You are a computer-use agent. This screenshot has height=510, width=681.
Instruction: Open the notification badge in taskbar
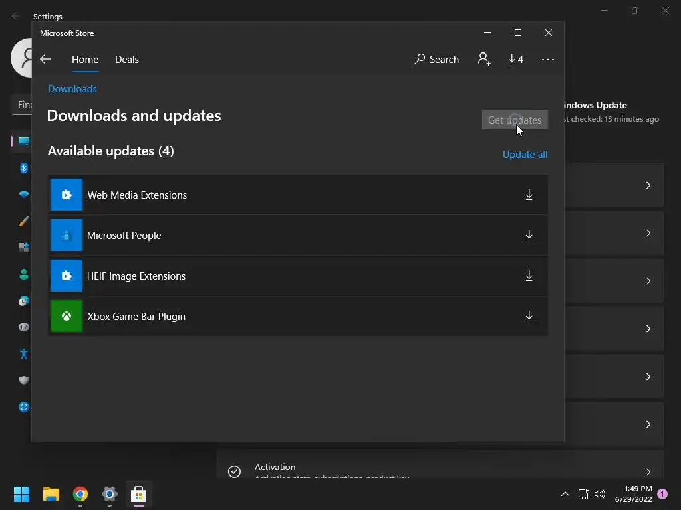pos(662,494)
